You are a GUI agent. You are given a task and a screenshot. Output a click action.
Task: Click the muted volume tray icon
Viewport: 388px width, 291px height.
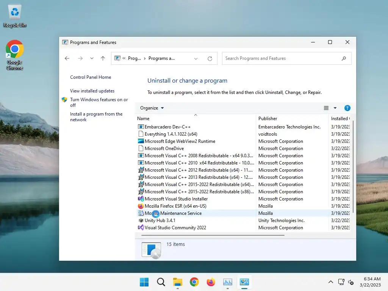point(351,282)
